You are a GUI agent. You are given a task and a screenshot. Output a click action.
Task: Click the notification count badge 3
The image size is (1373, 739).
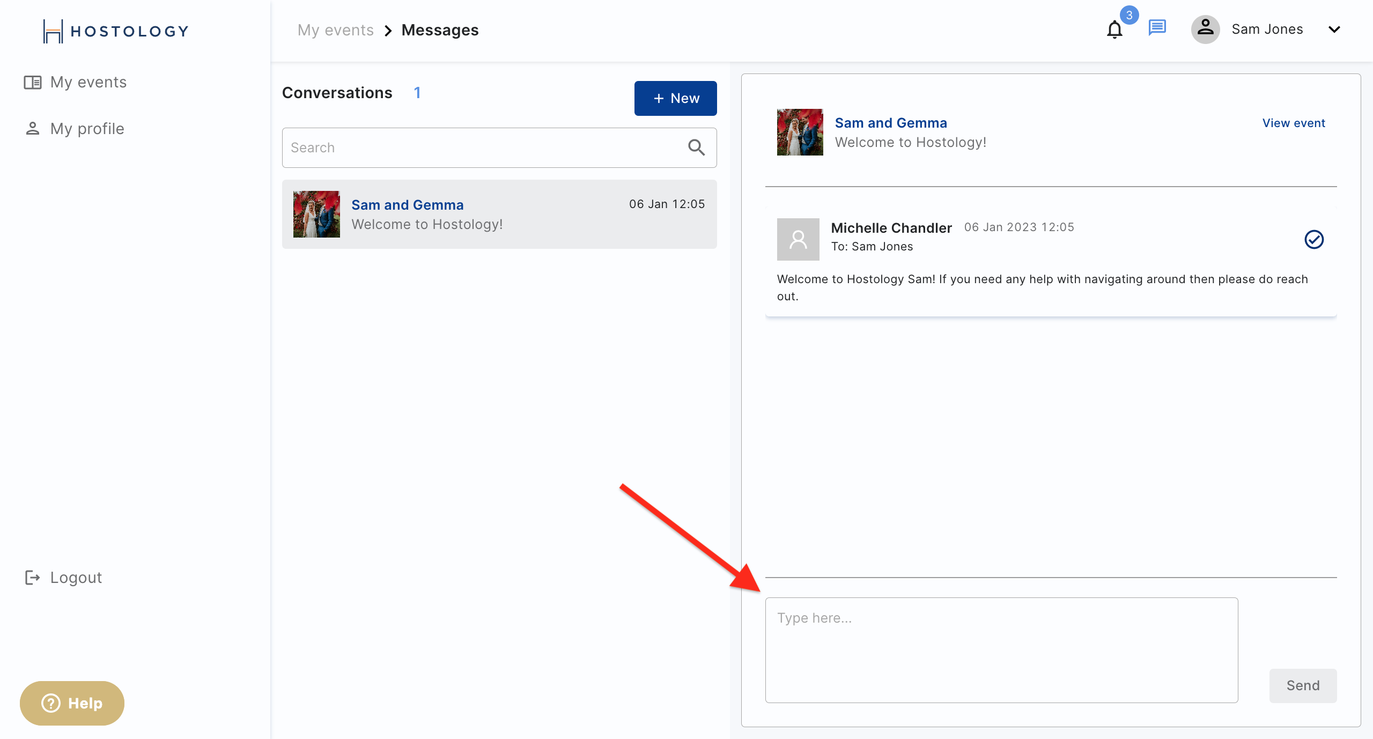[1129, 15]
